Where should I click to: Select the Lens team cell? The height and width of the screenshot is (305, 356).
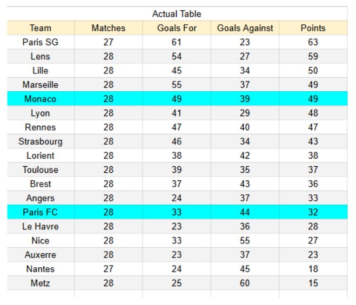[41, 57]
